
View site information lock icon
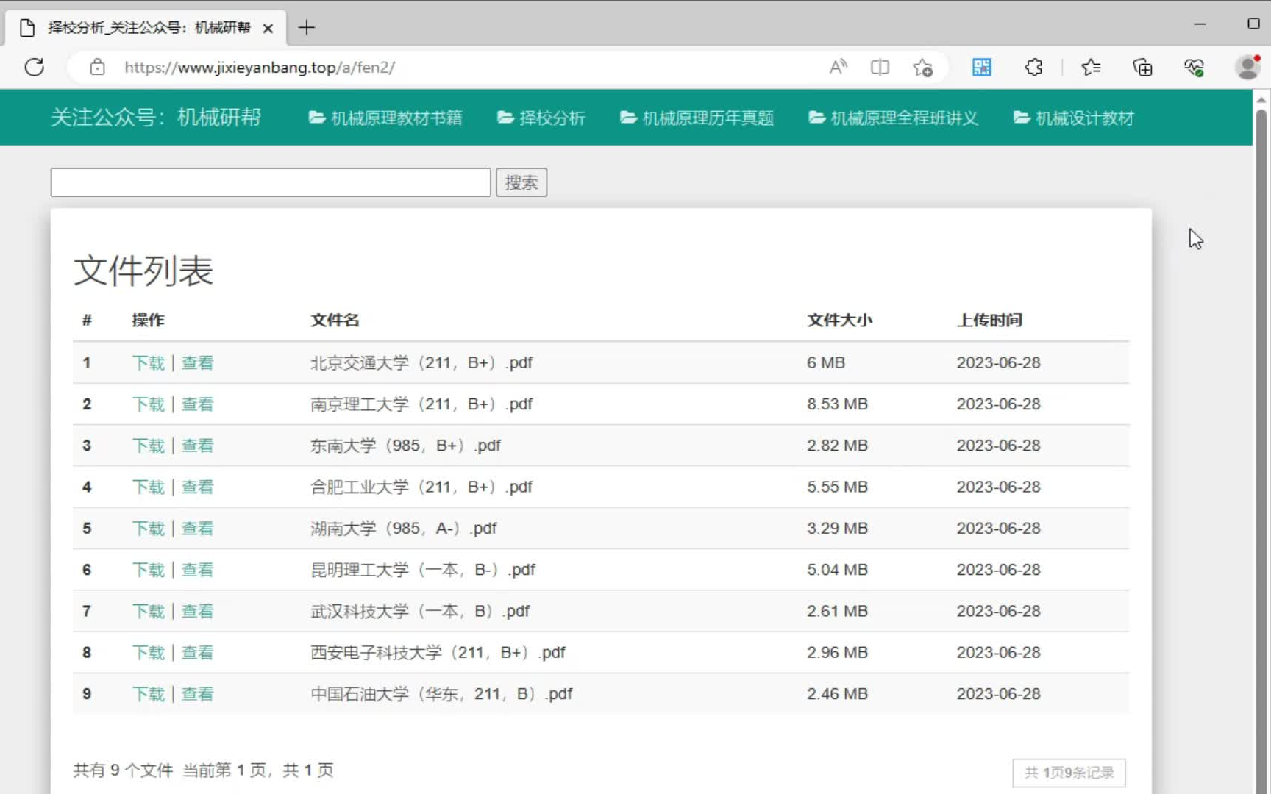(x=97, y=68)
